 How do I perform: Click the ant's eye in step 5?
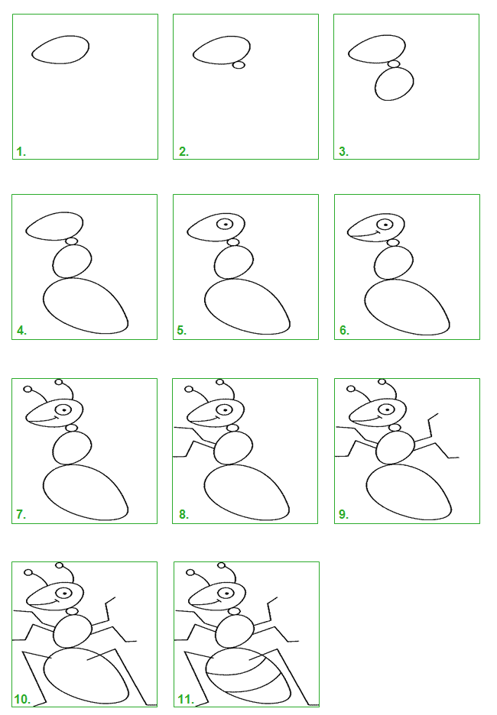pos(226,225)
